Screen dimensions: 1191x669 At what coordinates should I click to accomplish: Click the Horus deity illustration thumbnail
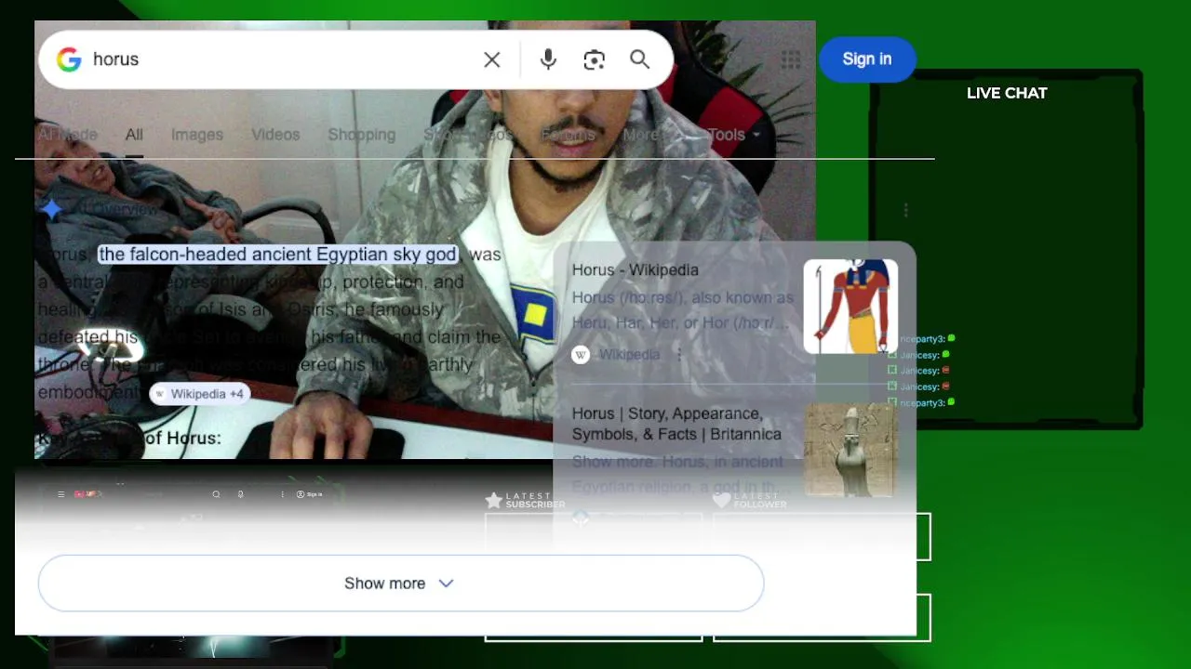click(850, 307)
